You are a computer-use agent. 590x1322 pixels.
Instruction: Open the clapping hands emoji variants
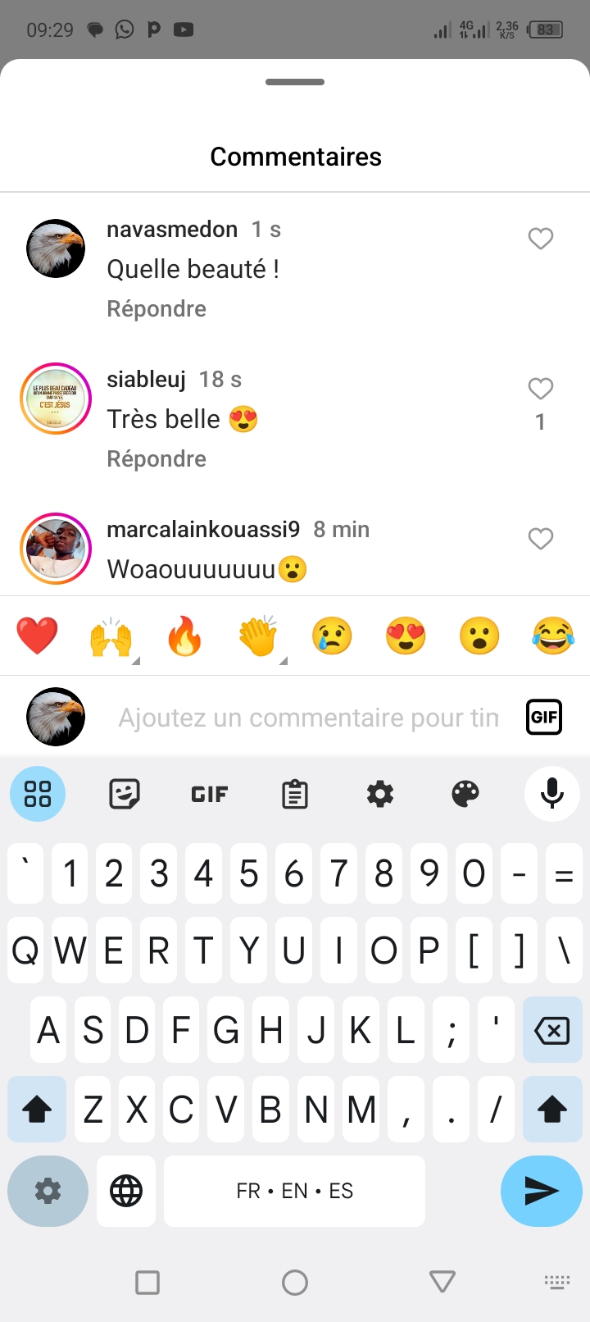pyautogui.click(x=258, y=636)
